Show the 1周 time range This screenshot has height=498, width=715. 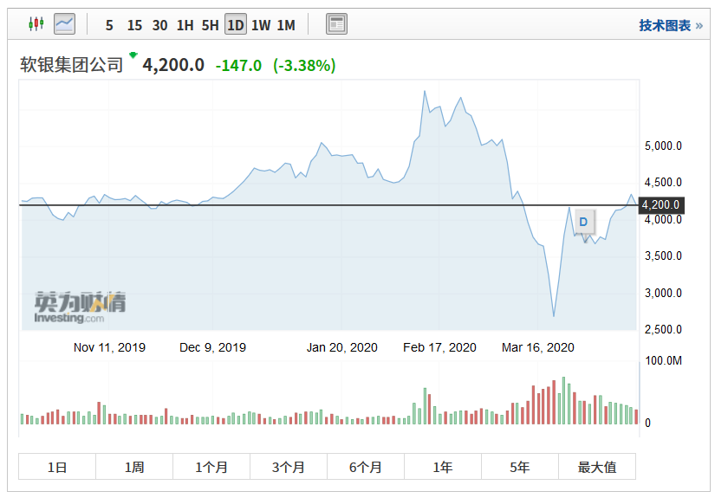pos(134,467)
